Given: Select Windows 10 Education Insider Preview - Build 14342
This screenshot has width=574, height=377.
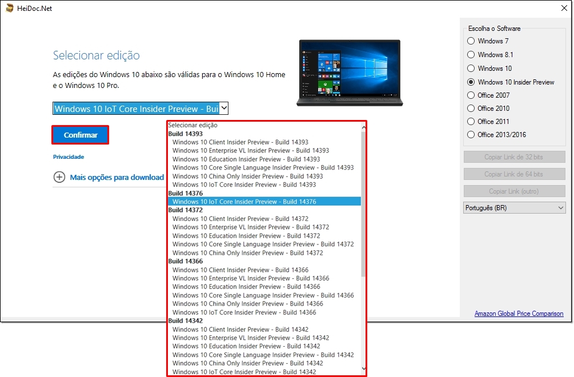Looking at the screenshot, I should point(264,346).
